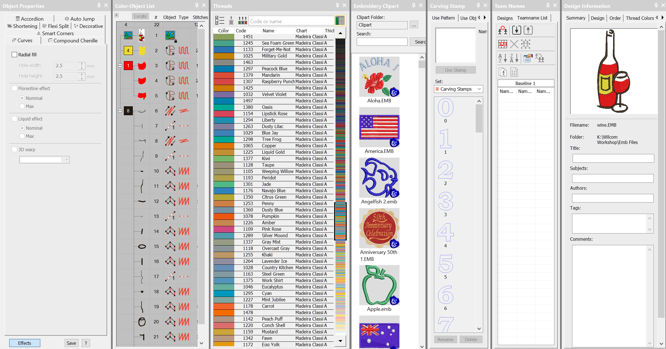Viewport: 666px width, 349px height.
Task: Click the three-spool thread charts icon
Action: 242,20
